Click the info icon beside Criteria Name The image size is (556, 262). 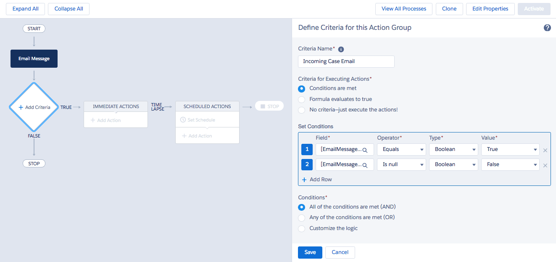(x=341, y=49)
